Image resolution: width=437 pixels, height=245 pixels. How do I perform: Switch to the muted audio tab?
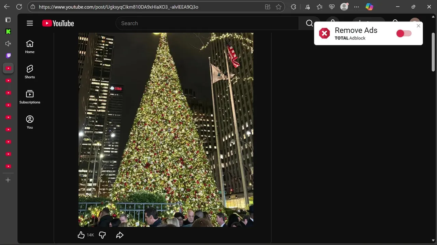(8, 44)
